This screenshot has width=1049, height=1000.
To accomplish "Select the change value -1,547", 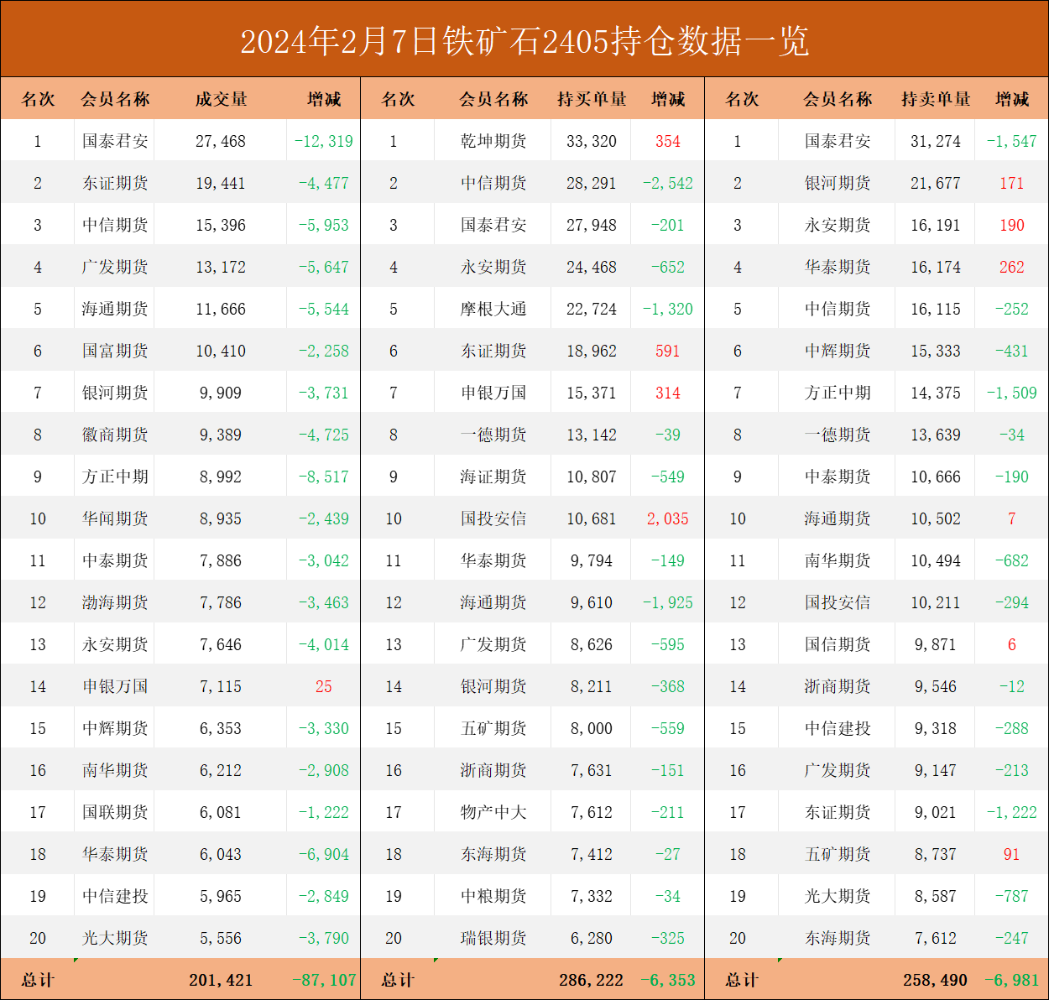I will (x=1012, y=141).
